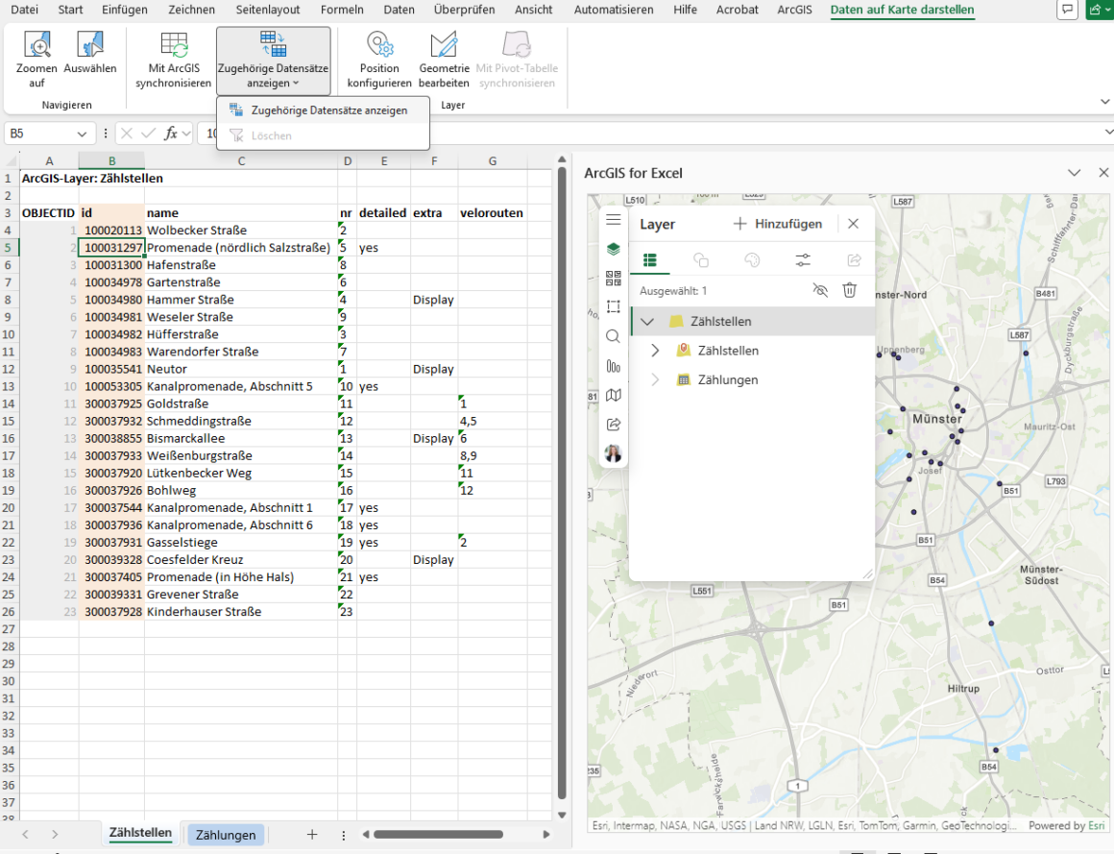The image size is (1114, 854).
Task: Open the Datei menu tab
Action: (25, 10)
